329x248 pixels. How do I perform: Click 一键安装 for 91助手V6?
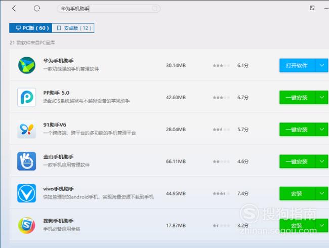(x=297, y=130)
